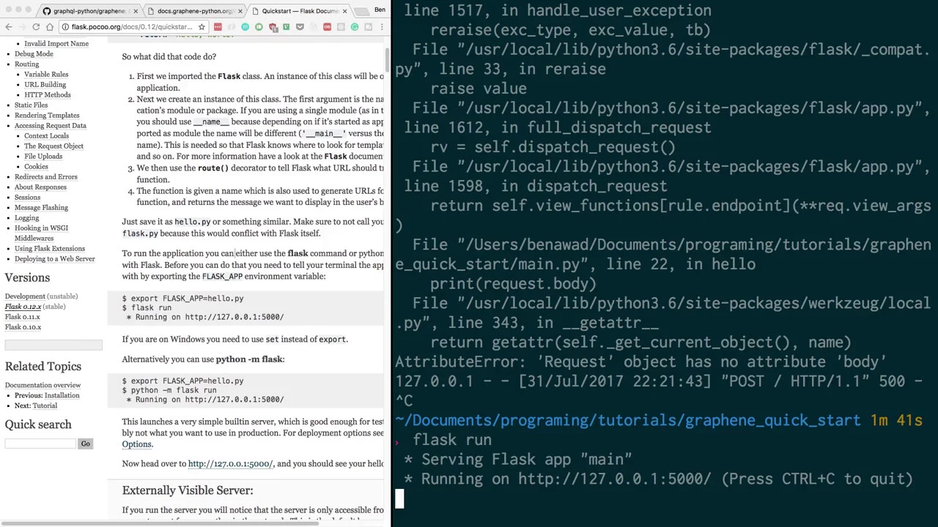Reload the Flask Quickstart page
The height and width of the screenshot is (527, 938).
pos(36,27)
